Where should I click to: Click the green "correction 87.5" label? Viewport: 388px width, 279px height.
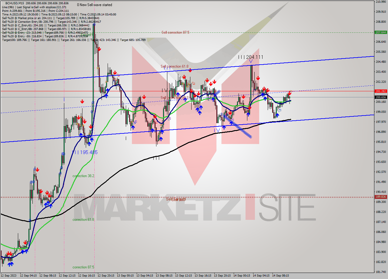[83, 267]
